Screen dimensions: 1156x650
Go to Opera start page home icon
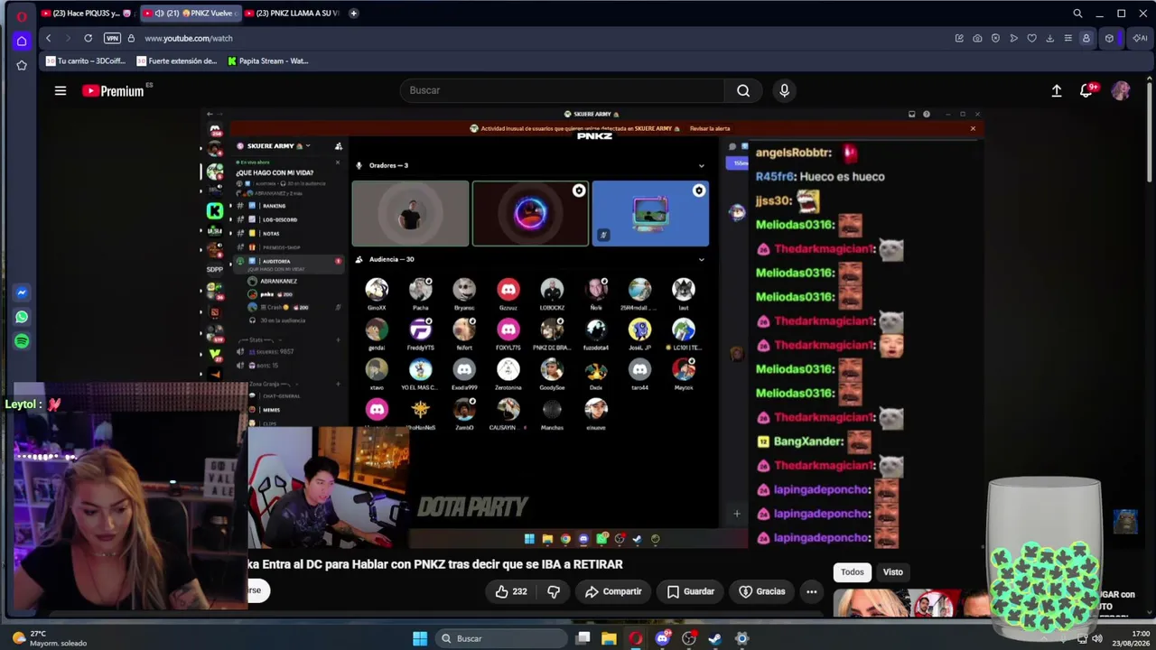tap(22, 41)
